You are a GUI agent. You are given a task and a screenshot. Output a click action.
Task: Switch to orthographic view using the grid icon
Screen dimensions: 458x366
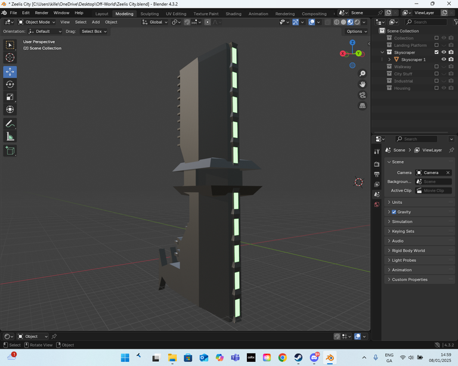click(363, 106)
